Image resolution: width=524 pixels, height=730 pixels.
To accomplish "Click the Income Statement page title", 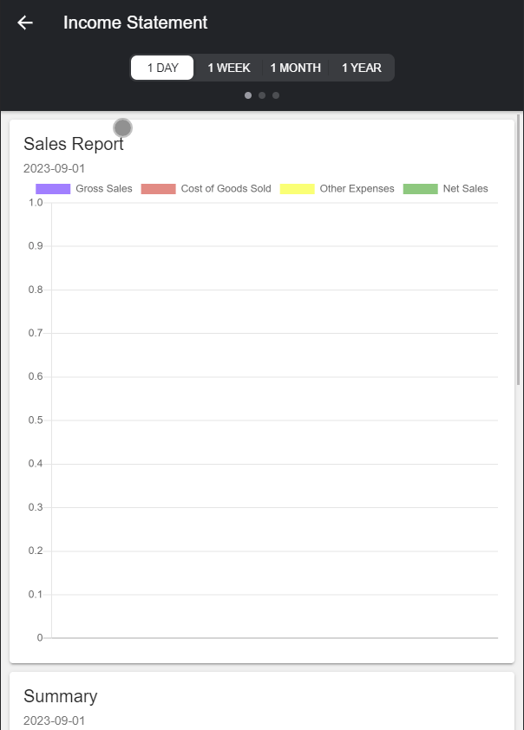I will click(x=135, y=23).
